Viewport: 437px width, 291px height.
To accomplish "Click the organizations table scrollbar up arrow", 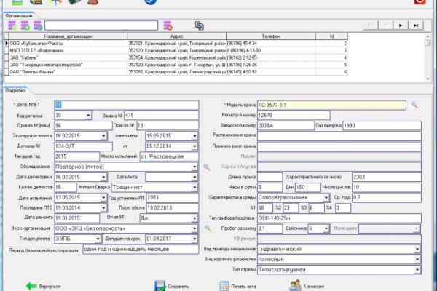I will coord(428,36).
